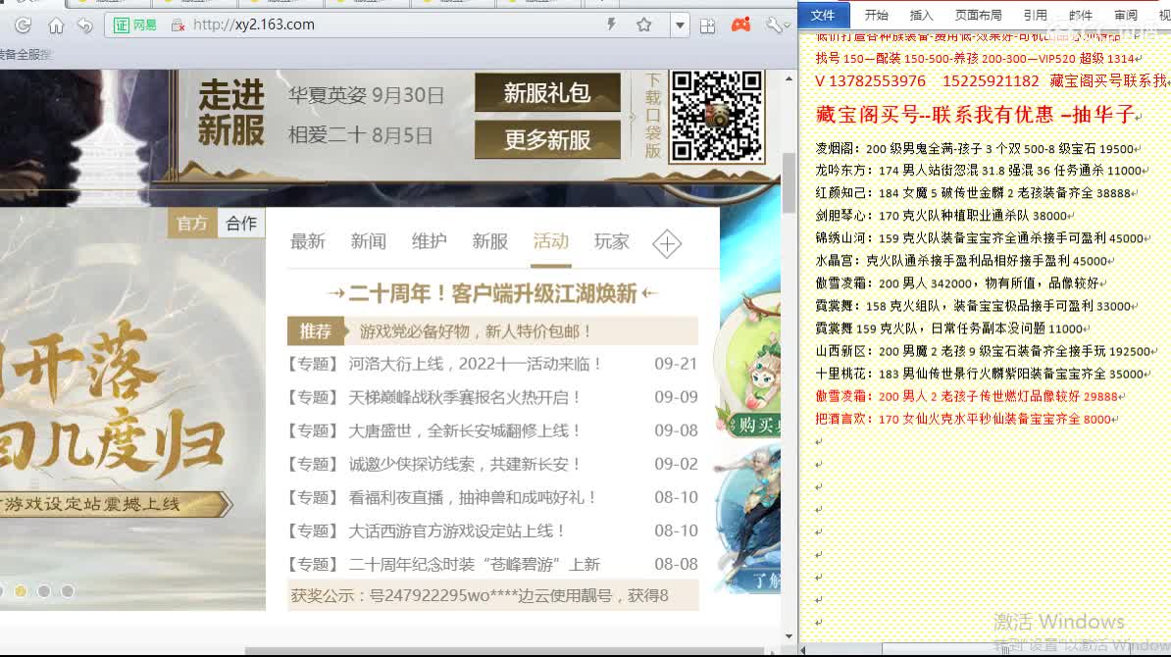Click the 游戏设定站震撼上线 banner arrow
The height and width of the screenshot is (657, 1171).
116,504
